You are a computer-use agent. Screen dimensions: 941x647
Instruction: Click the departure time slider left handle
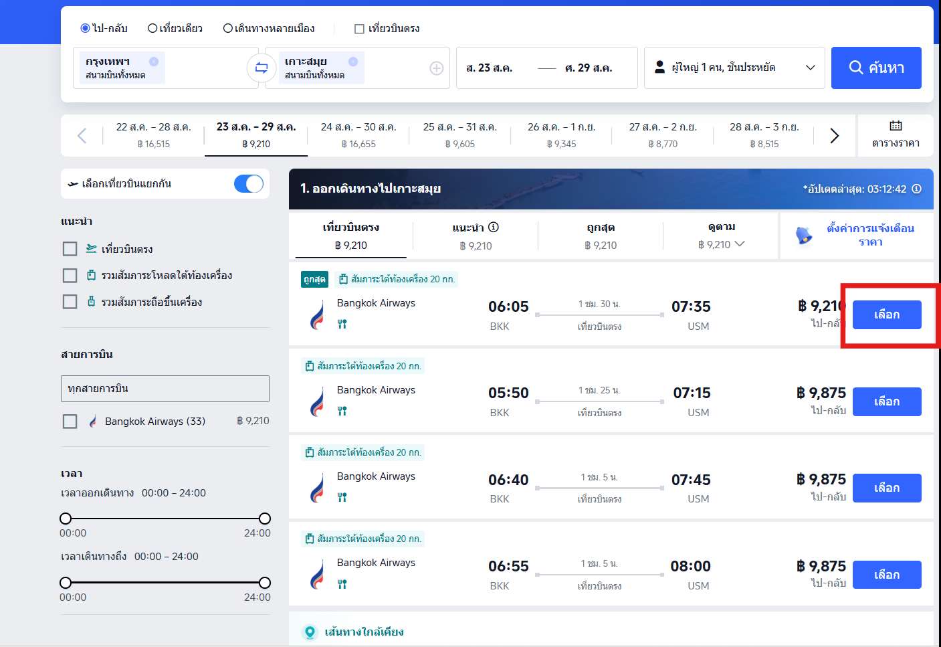(66, 519)
